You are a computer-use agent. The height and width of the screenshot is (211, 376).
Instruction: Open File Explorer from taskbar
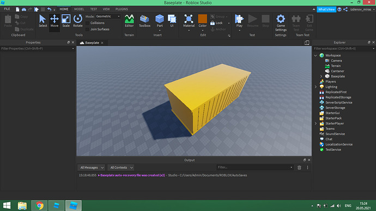click(22, 206)
